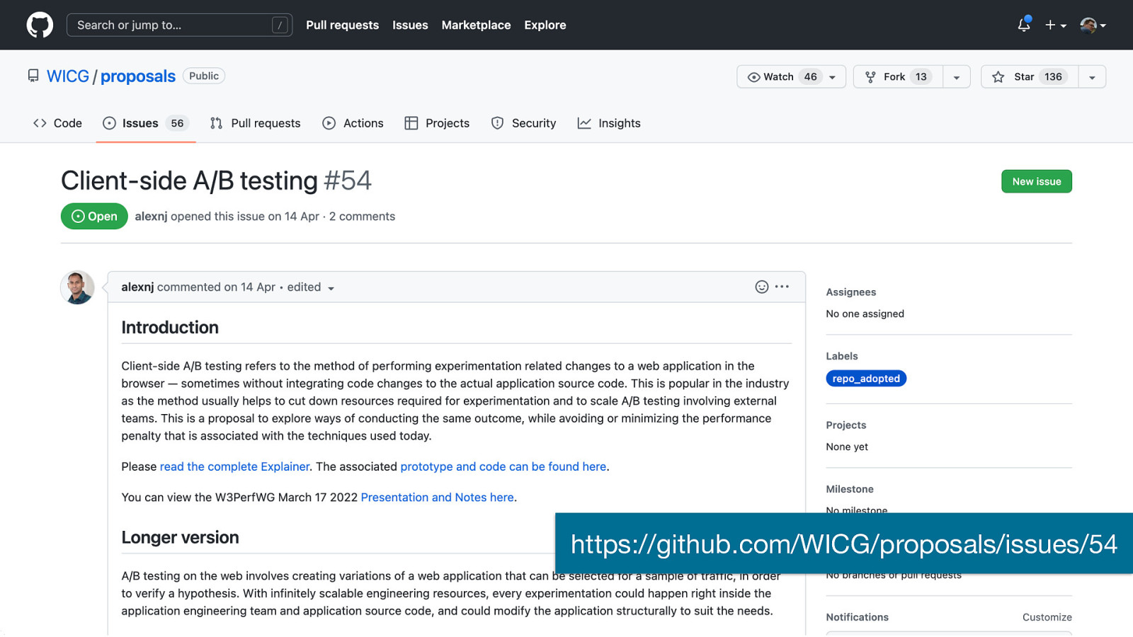Switch to the repository Pull requests tab
This screenshot has height=637, width=1133.
click(x=256, y=123)
